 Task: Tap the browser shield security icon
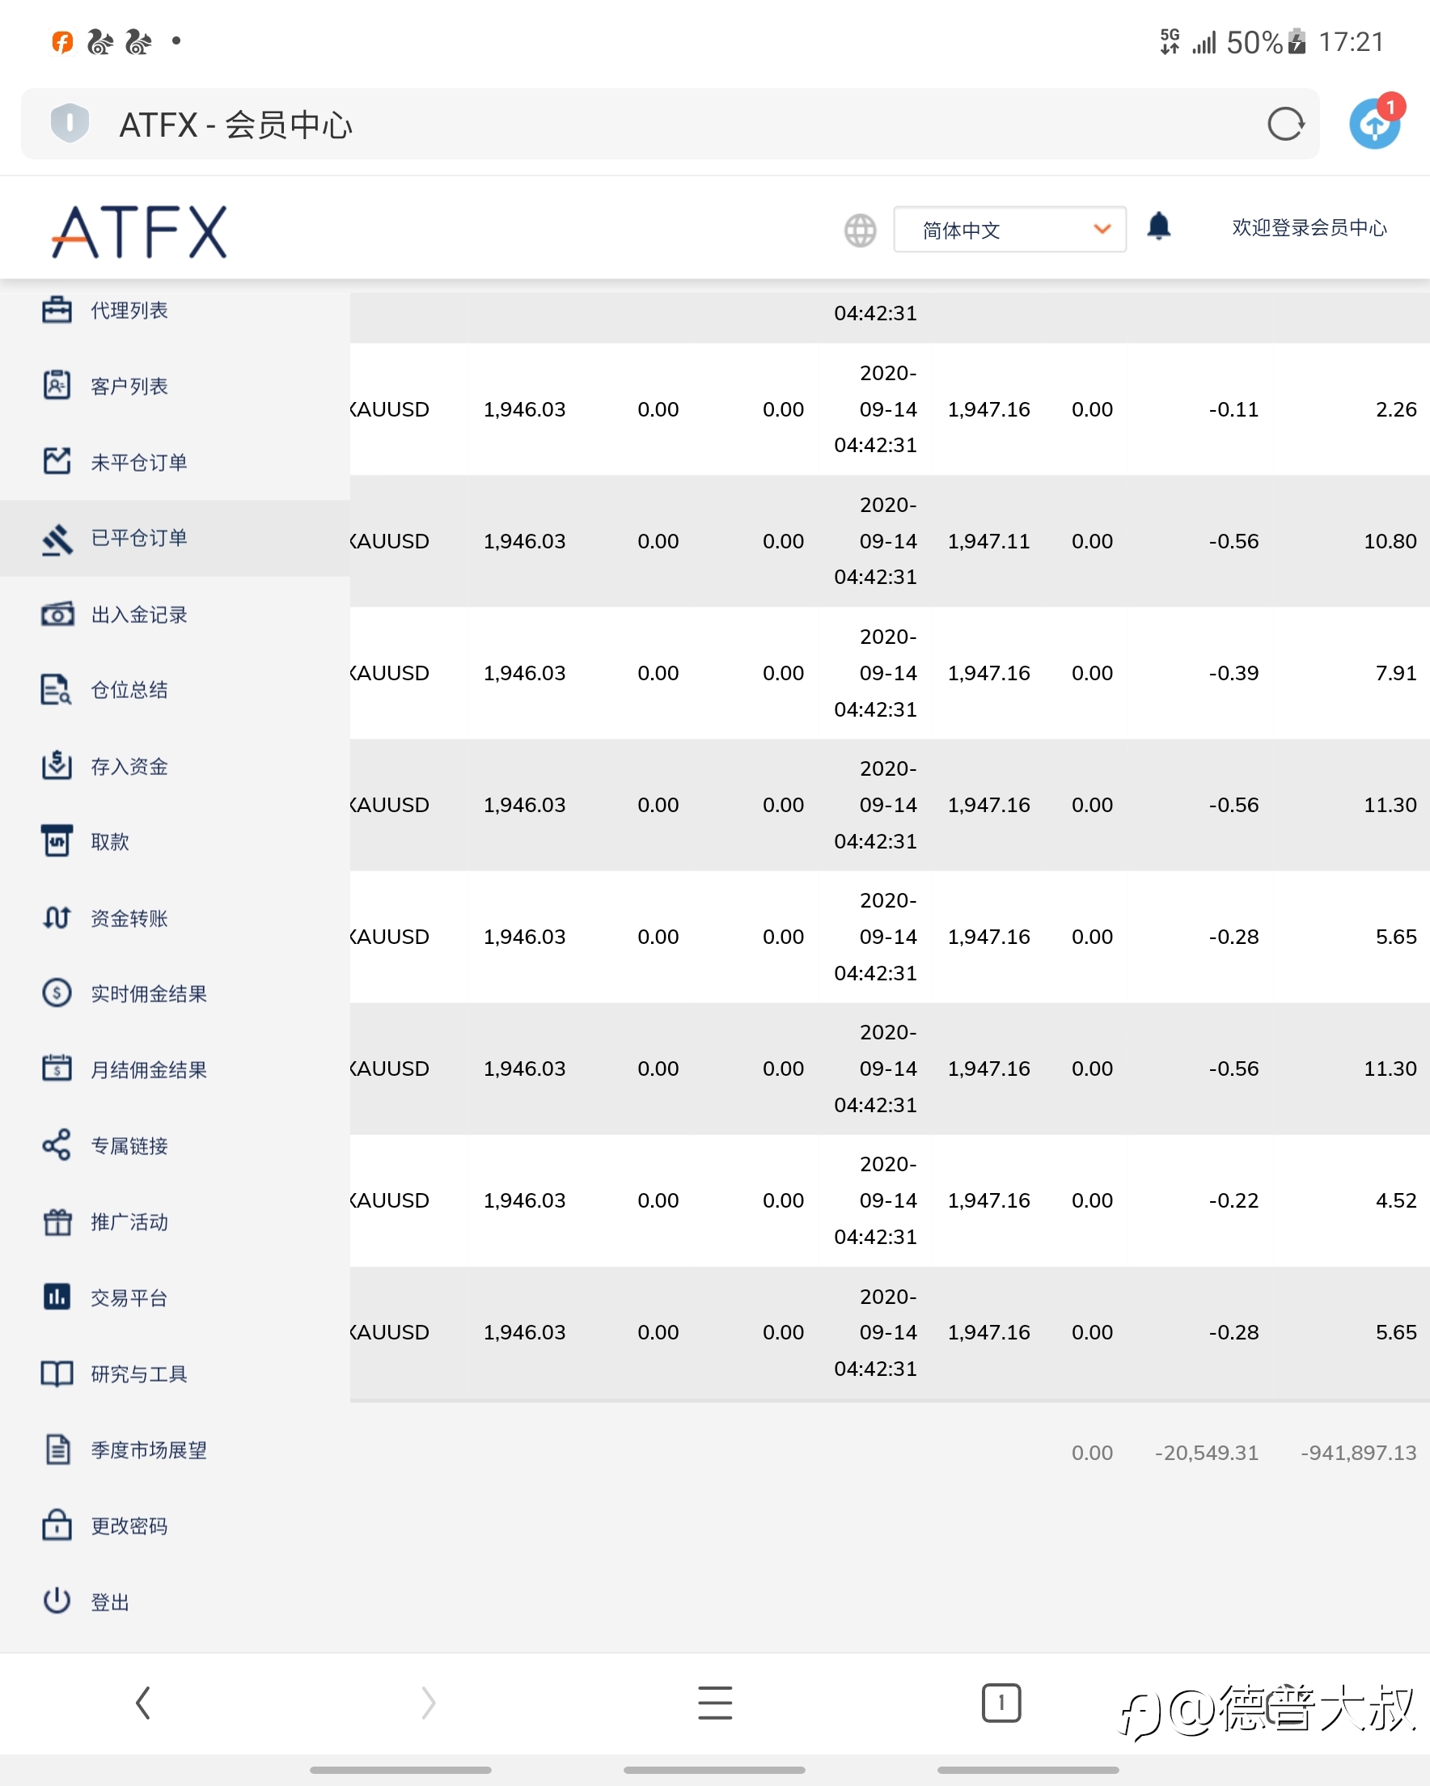pos(70,124)
